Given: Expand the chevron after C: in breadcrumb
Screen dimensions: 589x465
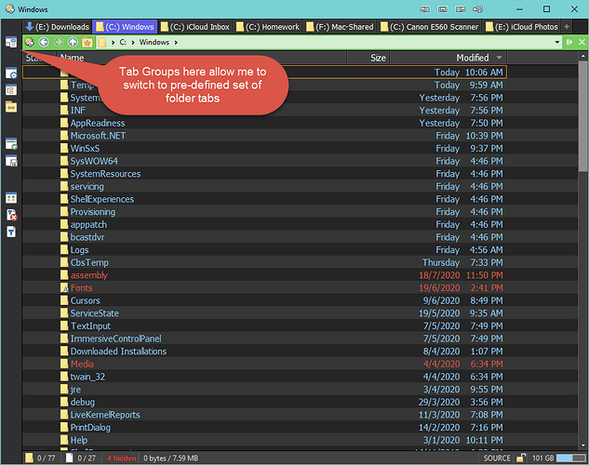Looking at the screenshot, I should (133, 43).
